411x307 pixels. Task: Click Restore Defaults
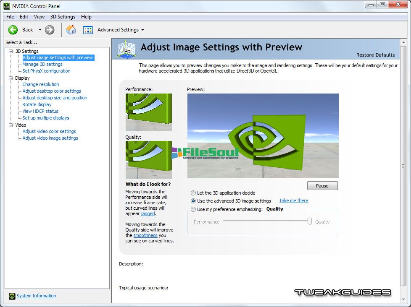pyautogui.click(x=375, y=55)
